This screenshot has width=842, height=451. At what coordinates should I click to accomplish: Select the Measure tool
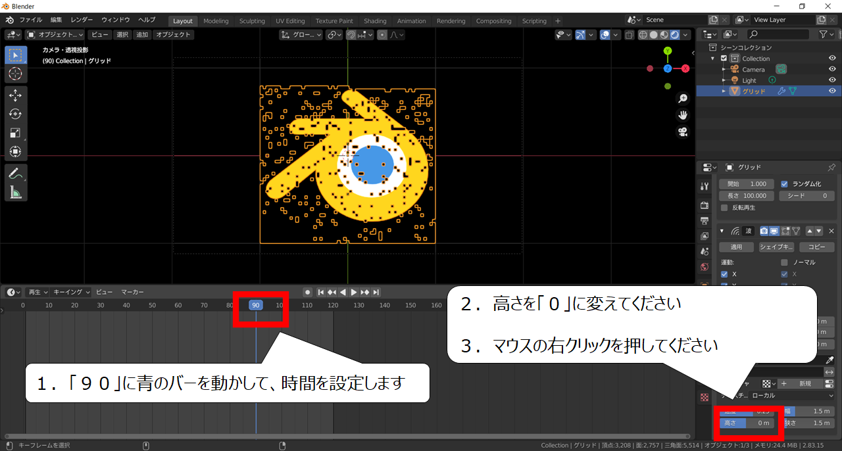16,192
